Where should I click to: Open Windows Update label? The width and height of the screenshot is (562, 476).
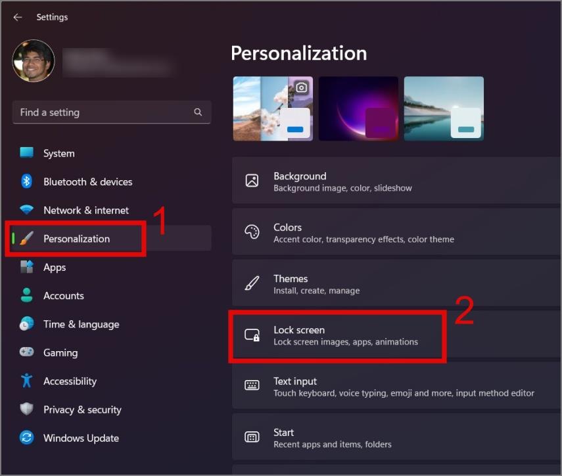coord(82,438)
